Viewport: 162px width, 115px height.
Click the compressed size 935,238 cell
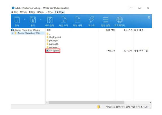(111, 51)
